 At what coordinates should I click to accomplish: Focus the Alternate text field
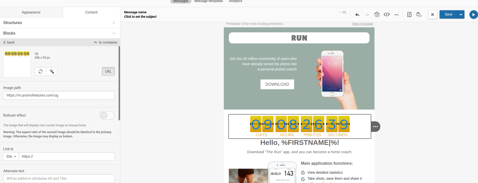pos(59,178)
